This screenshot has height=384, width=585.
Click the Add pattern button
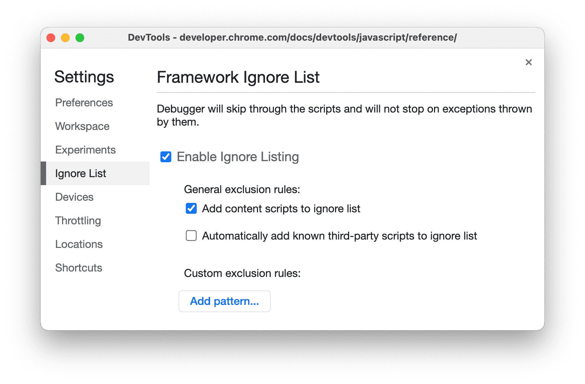[x=224, y=301]
